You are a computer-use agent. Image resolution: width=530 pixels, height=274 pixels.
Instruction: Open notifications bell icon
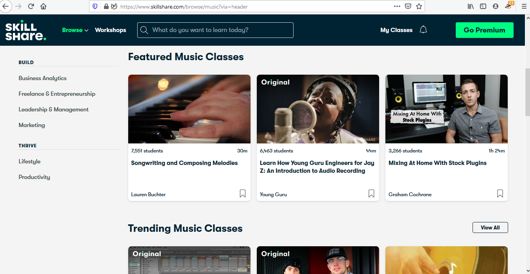point(423,30)
